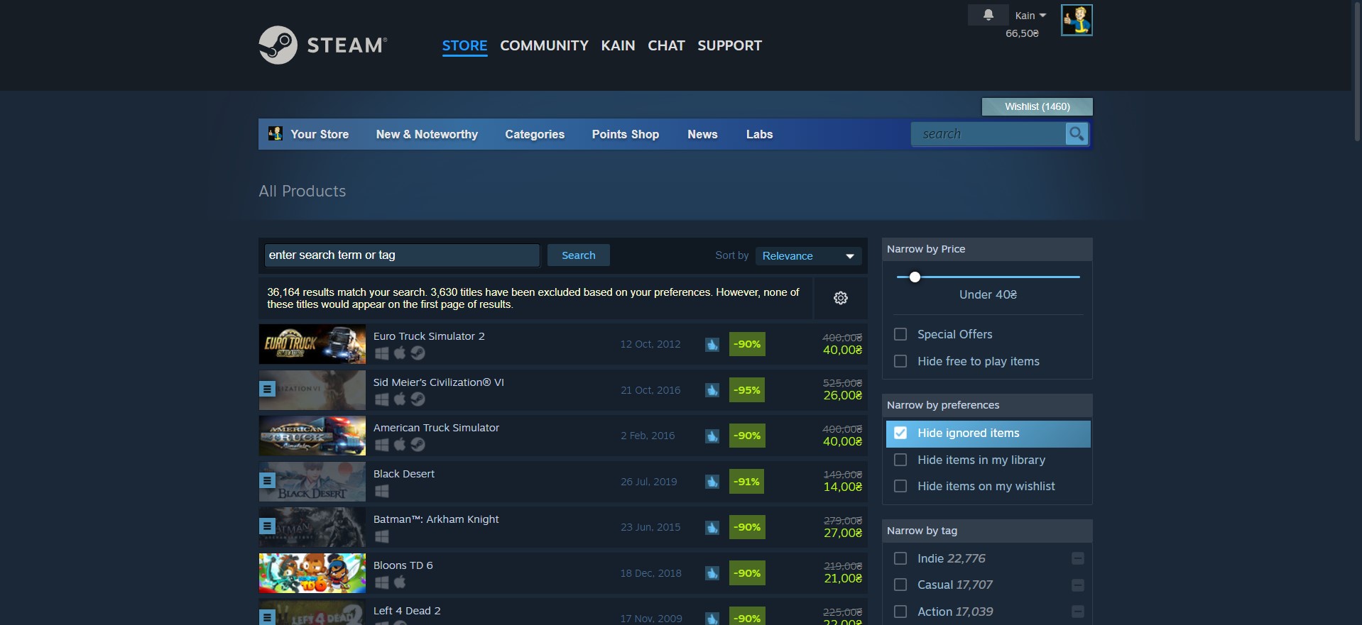Tick the Indie tag checkbox
1362x625 pixels.
click(900, 558)
